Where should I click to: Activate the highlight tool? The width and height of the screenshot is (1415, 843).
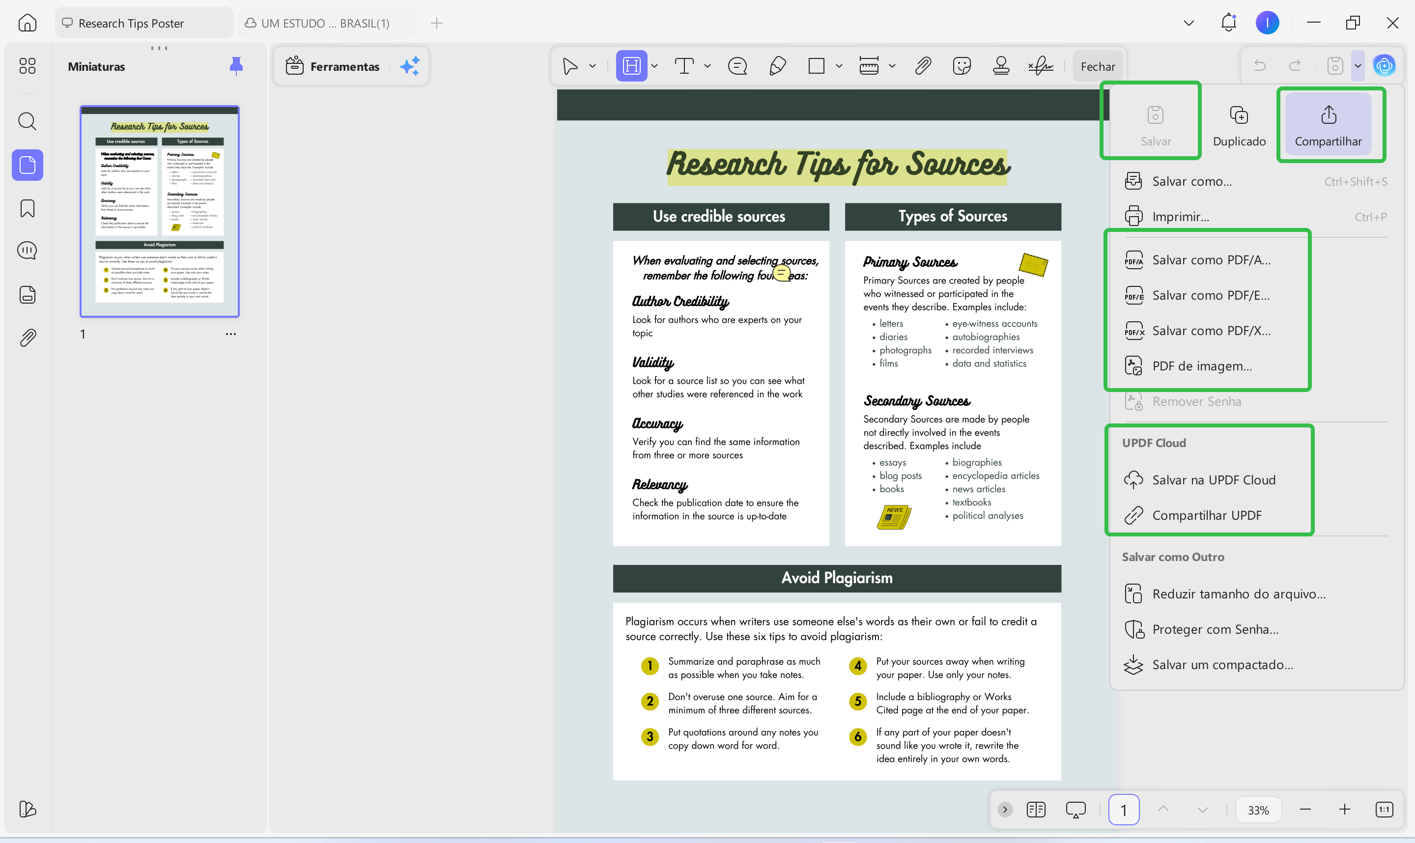[x=631, y=66]
